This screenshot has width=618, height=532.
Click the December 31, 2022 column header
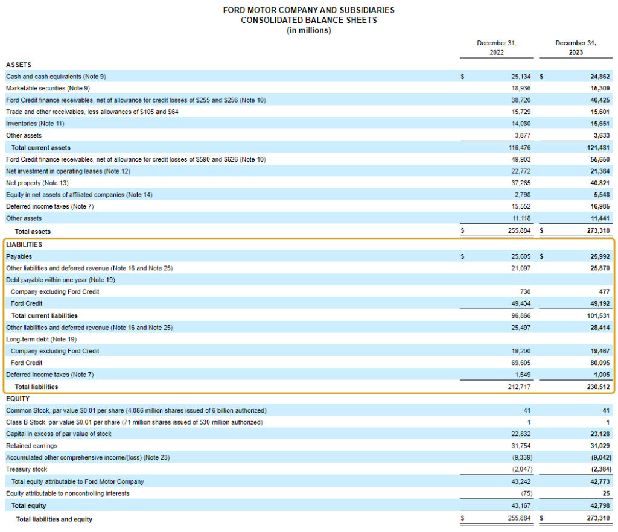pyautogui.click(x=497, y=48)
